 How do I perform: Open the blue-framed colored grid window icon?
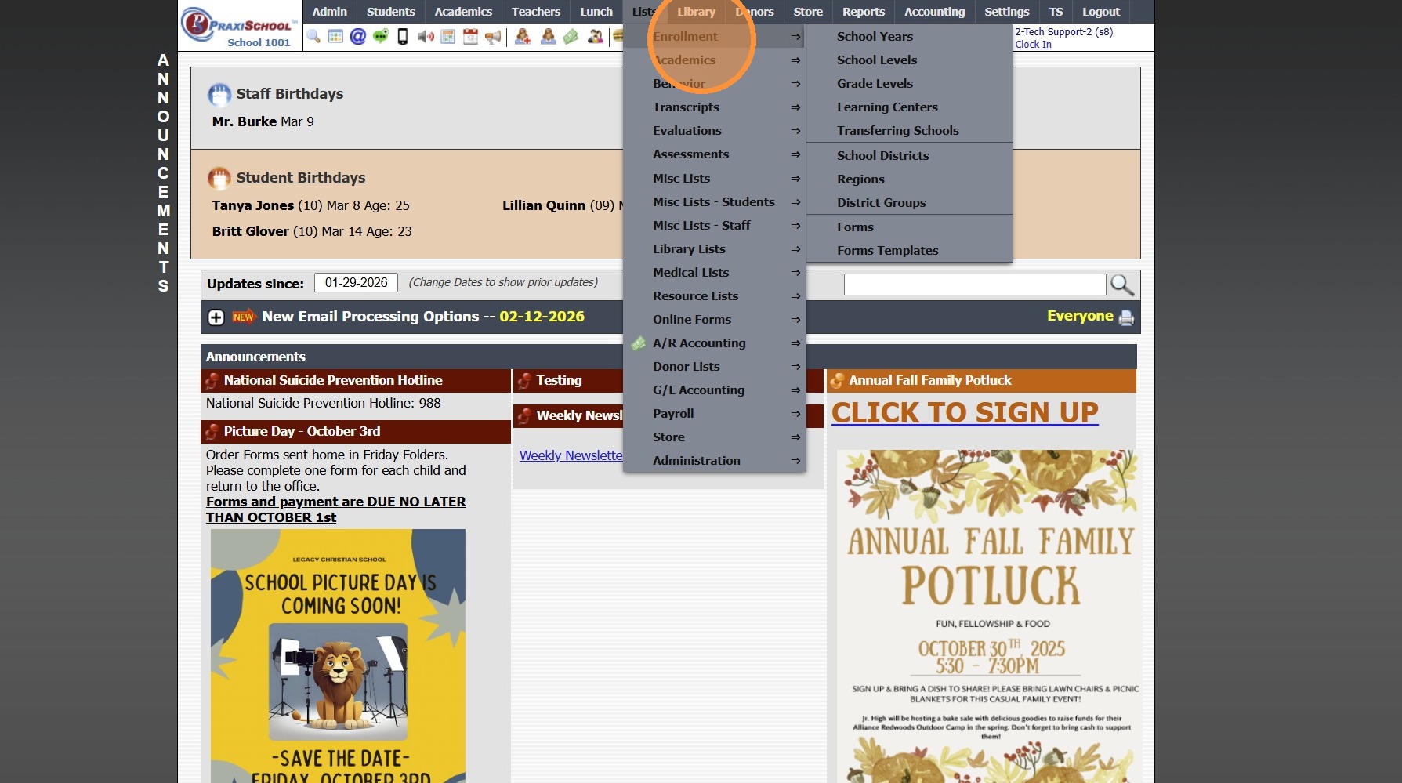pos(335,36)
